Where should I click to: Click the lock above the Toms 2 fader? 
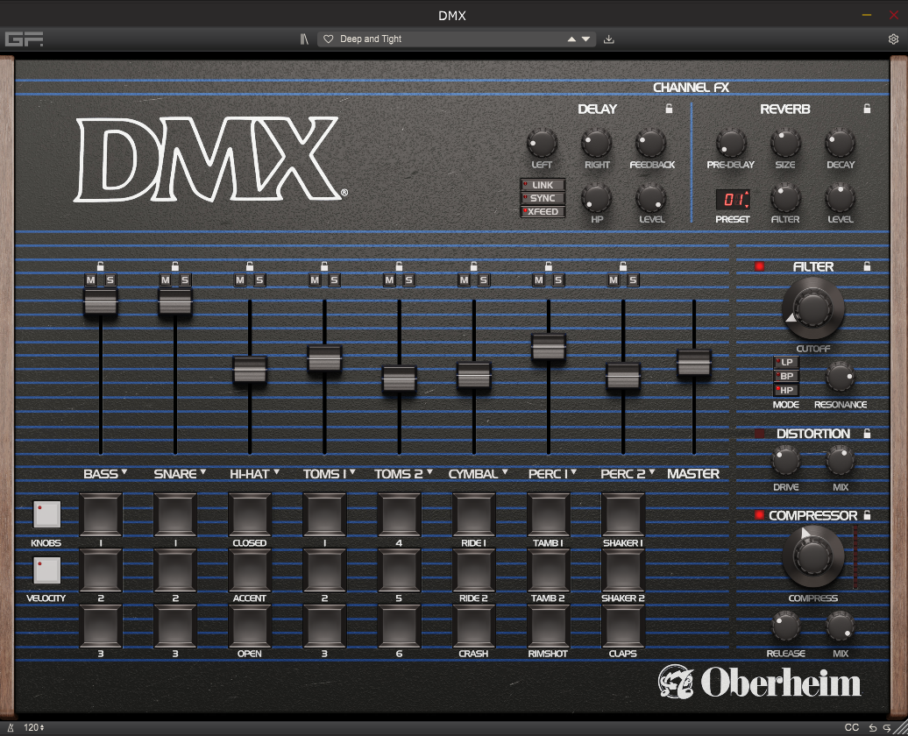(399, 266)
